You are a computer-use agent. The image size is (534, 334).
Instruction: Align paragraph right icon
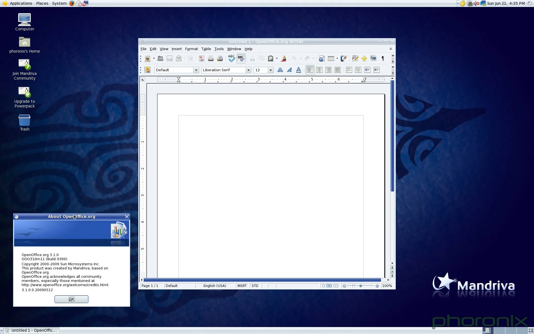tap(328, 70)
